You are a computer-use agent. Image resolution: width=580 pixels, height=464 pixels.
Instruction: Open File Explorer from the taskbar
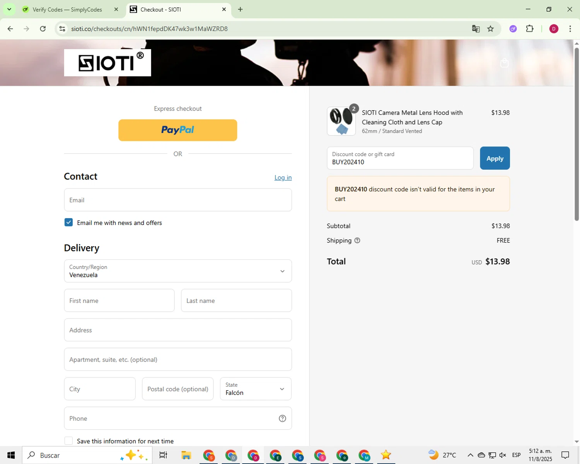[x=186, y=455]
